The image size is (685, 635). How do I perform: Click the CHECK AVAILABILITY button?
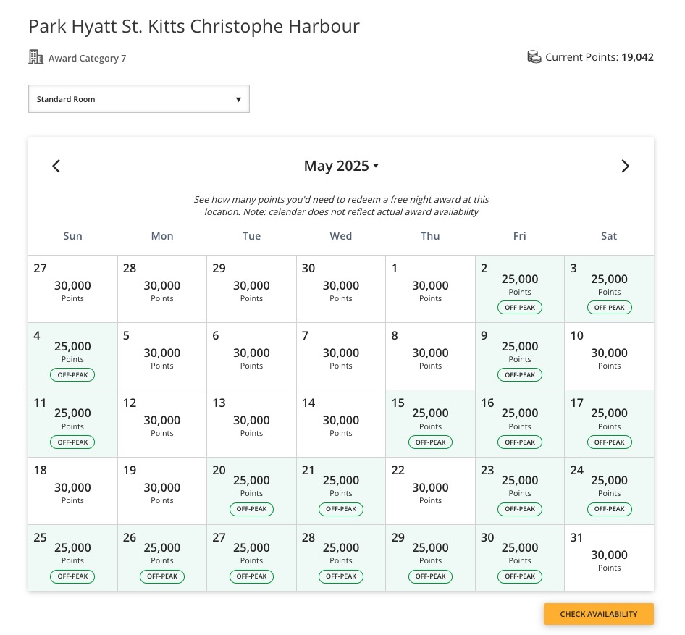598,613
